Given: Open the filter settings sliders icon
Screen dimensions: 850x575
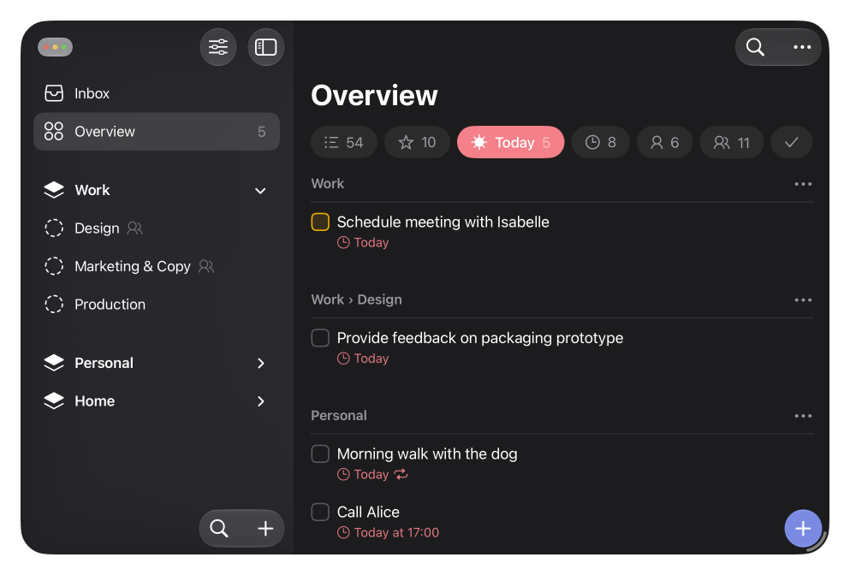Looking at the screenshot, I should 218,47.
